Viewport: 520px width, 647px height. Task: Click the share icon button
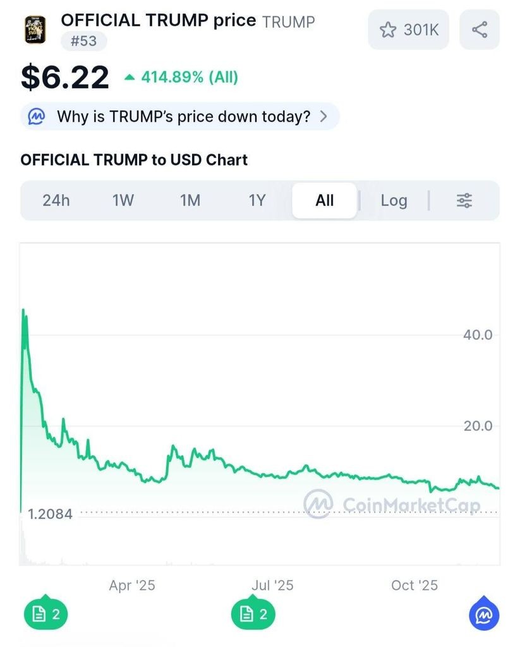(479, 29)
